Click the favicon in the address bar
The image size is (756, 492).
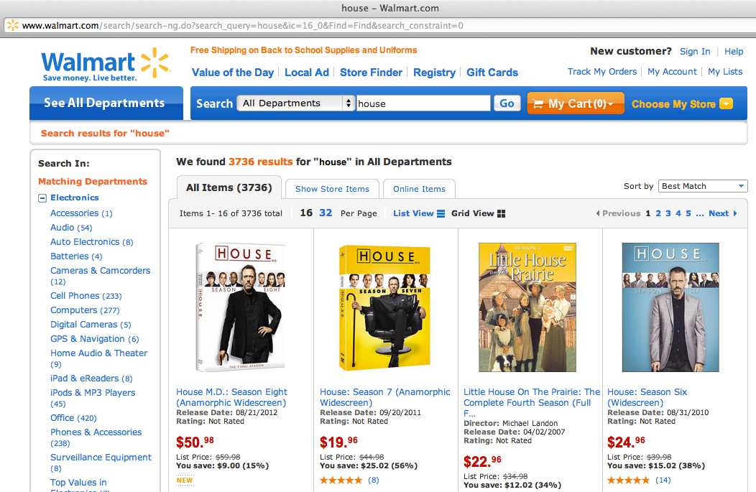pyautogui.click(x=13, y=24)
